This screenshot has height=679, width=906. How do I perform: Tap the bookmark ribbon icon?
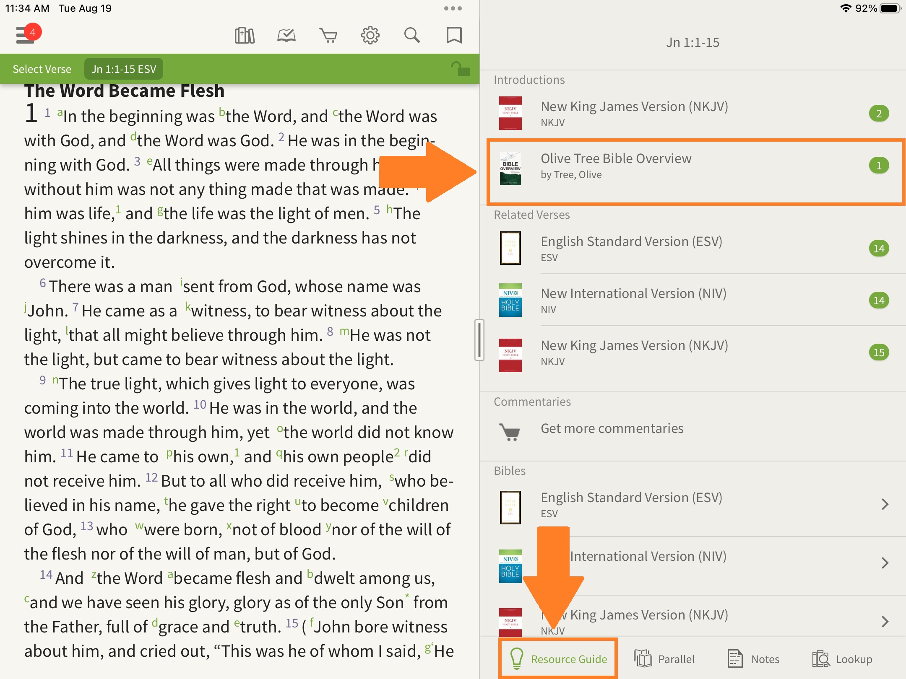pos(454,36)
